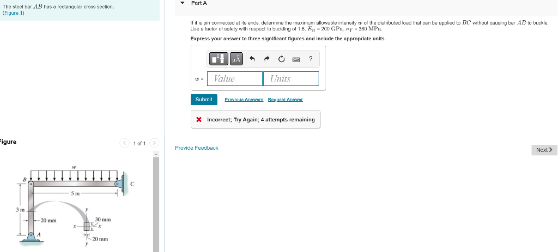This screenshot has height=252, width=558.
Task: Click the 'Part A' heading text
Action: pos(199,3)
